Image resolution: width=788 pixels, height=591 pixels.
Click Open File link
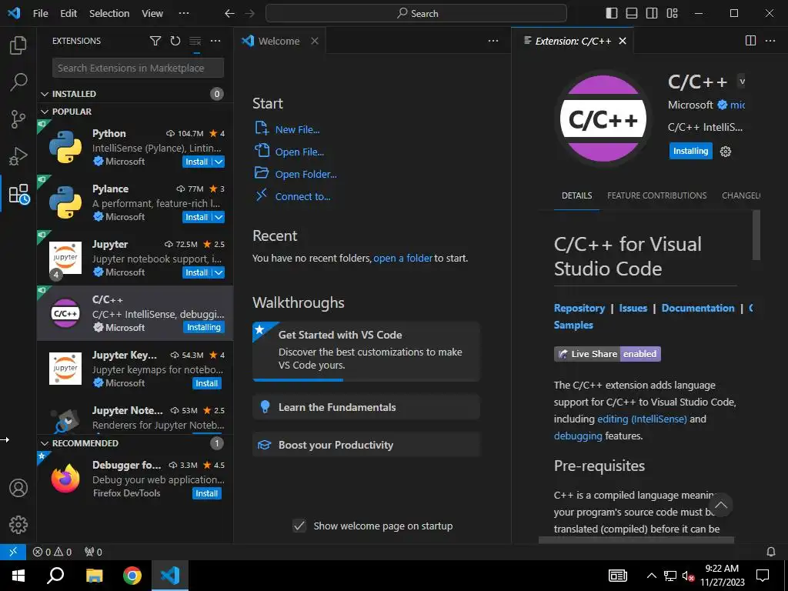[299, 152]
